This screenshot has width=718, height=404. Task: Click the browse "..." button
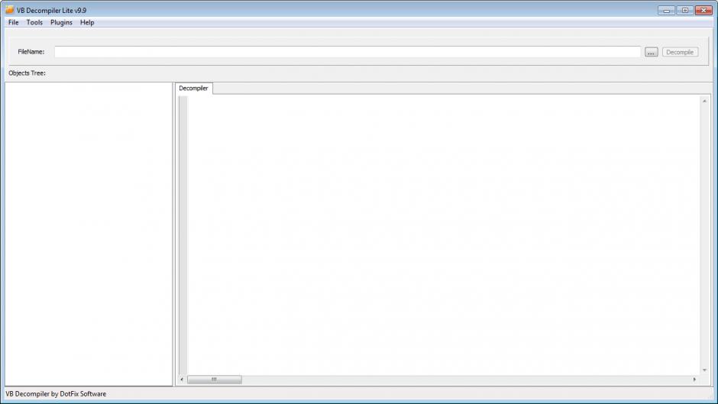pos(651,52)
